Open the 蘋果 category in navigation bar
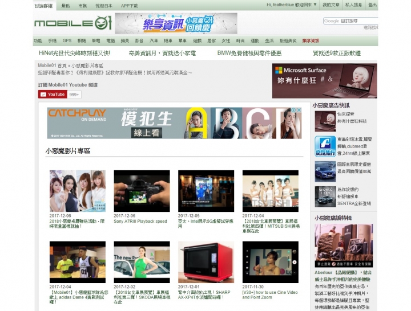The width and height of the screenshot is (411, 311). [125, 41]
